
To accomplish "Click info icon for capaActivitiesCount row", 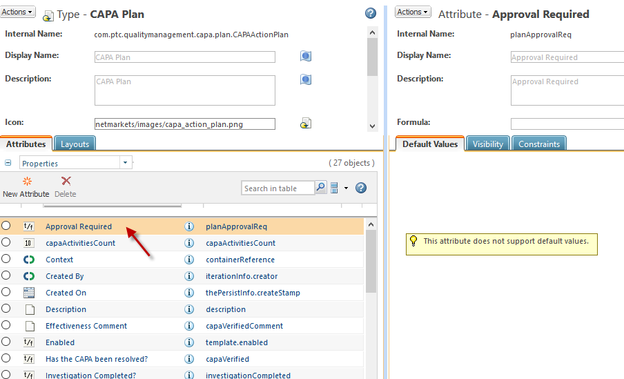I will [x=189, y=243].
